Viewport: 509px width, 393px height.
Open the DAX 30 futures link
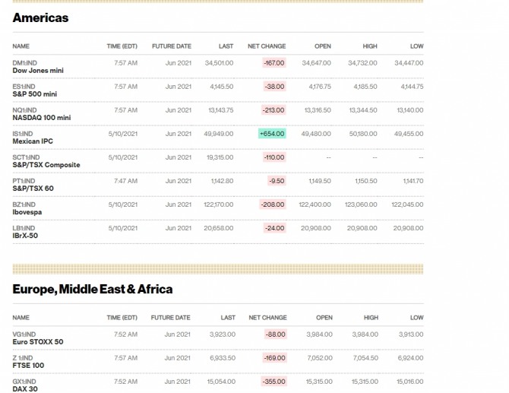click(x=25, y=389)
